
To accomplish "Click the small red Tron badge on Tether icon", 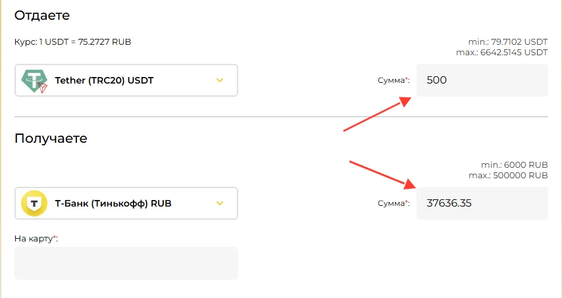I will click(42, 87).
